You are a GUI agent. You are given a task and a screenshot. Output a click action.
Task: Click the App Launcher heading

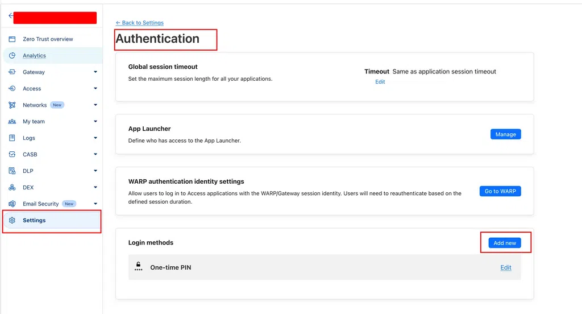[149, 129]
